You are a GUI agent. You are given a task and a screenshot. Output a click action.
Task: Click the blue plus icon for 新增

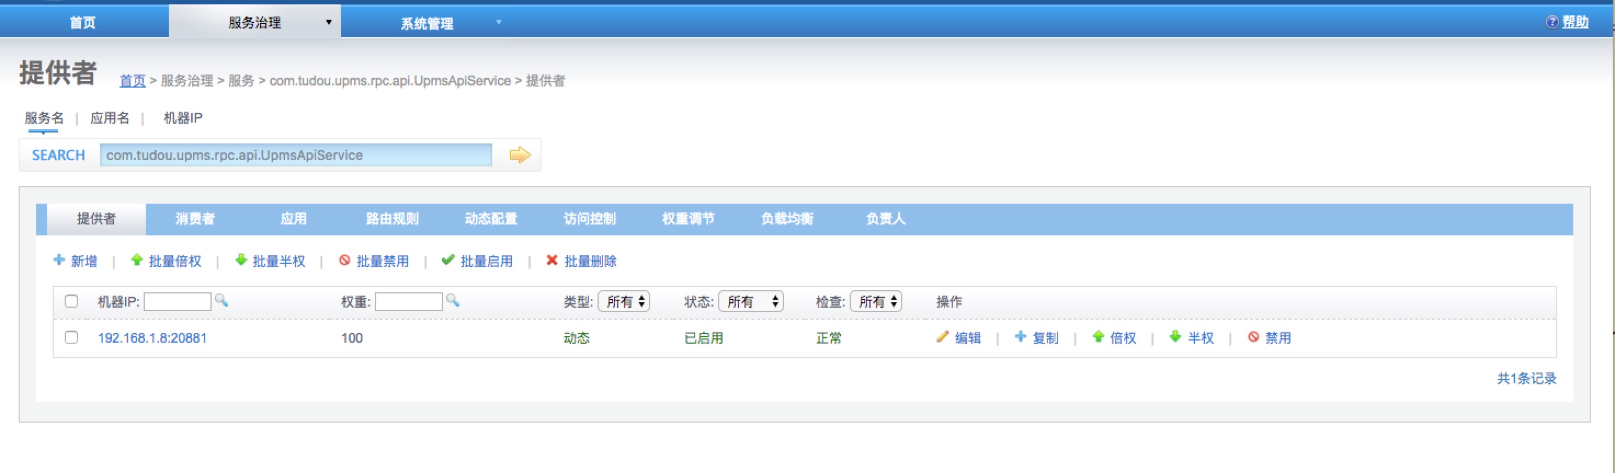(x=60, y=260)
